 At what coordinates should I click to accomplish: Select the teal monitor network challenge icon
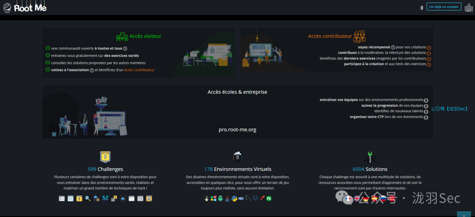pyautogui.click(x=106, y=199)
